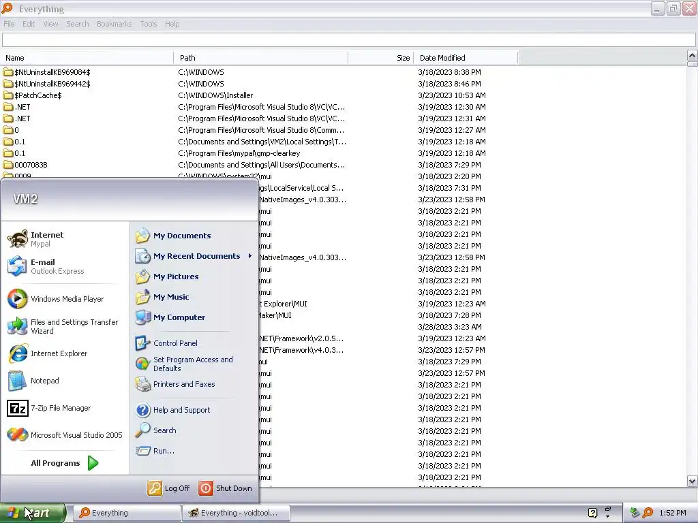Open the Edit menu
This screenshot has height=523, width=698.
coord(29,24)
